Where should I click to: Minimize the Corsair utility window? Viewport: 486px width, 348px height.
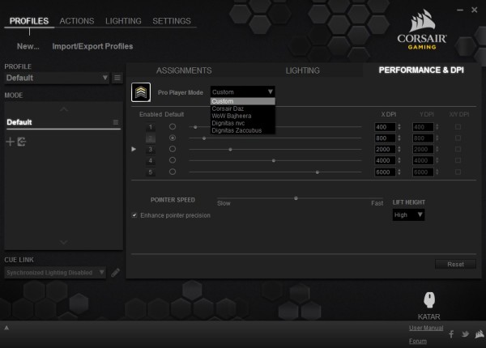tap(460, 11)
